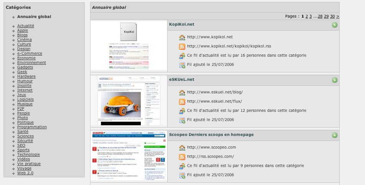Open the Design category
365x185 pixels.
tap(24, 49)
